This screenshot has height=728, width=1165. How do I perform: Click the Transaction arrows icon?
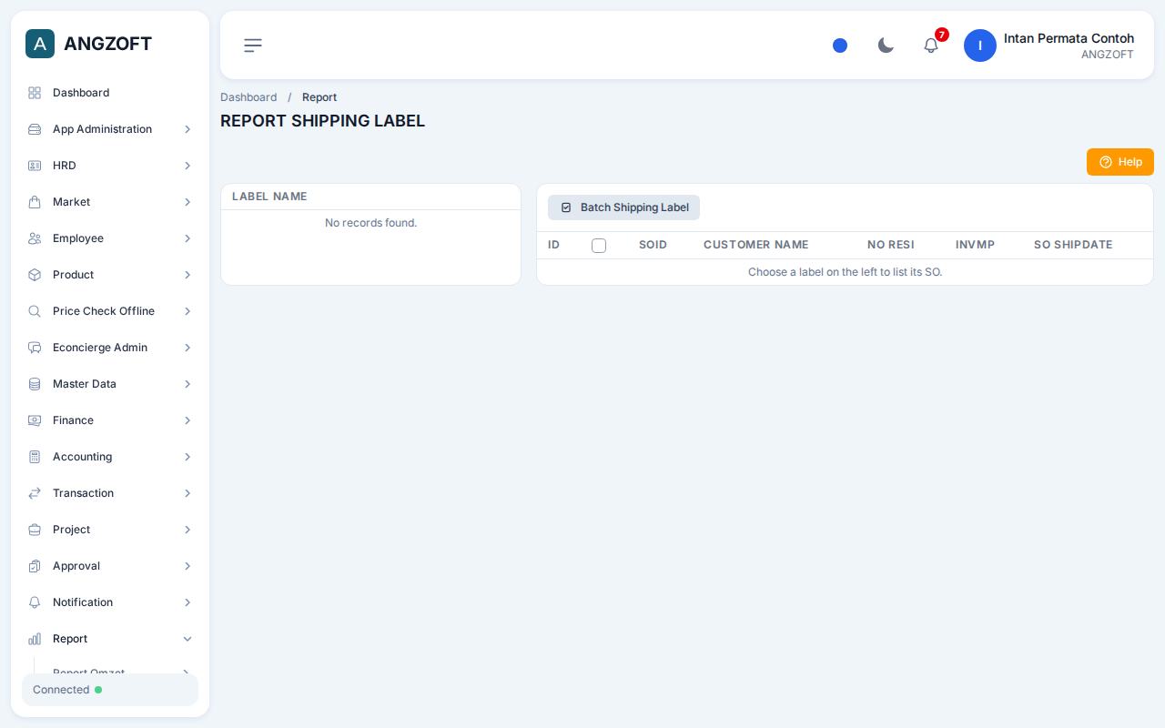pos(35,493)
